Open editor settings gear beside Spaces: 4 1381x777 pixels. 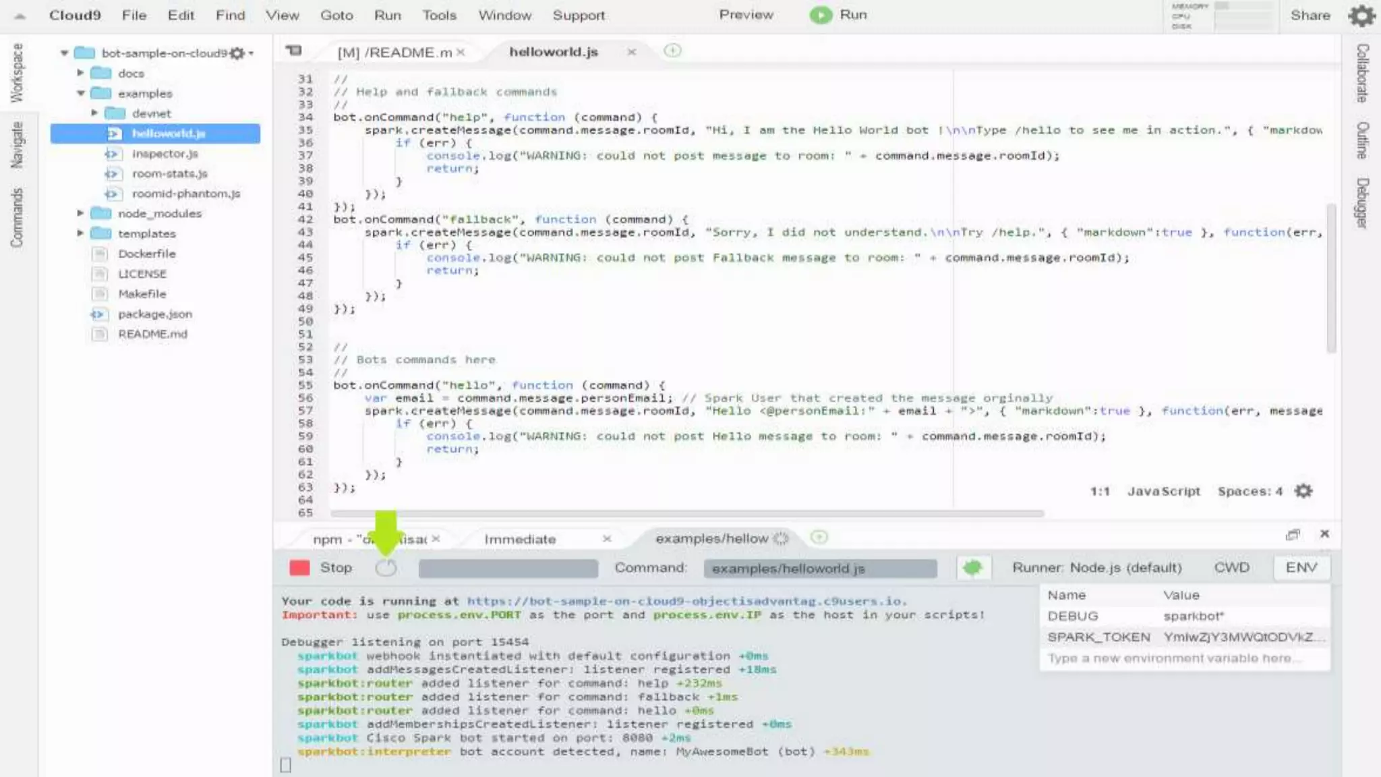tap(1303, 491)
